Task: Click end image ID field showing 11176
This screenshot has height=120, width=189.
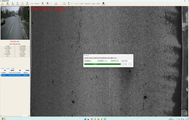Action: [x=107, y=61]
